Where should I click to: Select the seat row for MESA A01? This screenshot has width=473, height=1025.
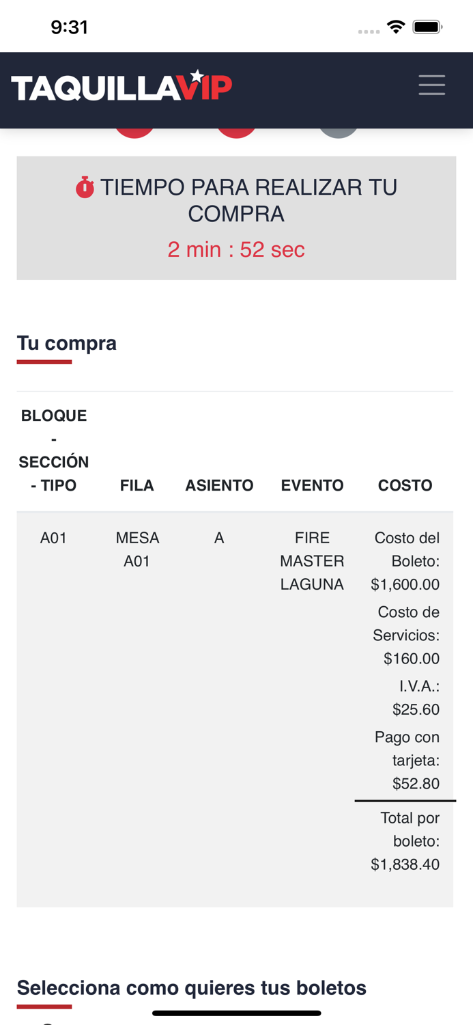[x=137, y=549]
